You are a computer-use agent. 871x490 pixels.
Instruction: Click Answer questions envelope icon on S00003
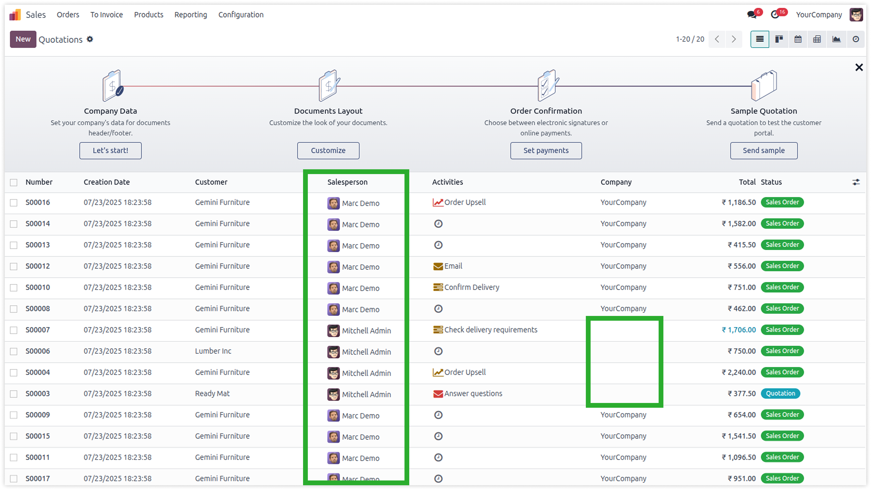[x=438, y=394]
